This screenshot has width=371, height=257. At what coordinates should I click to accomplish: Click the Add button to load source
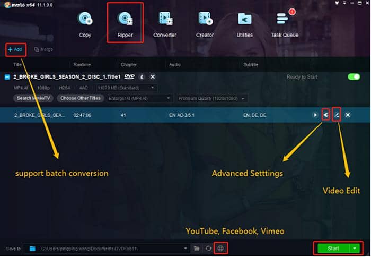click(x=15, y=49)
